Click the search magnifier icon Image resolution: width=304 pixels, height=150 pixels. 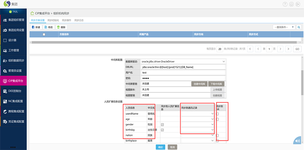point(299,27)
